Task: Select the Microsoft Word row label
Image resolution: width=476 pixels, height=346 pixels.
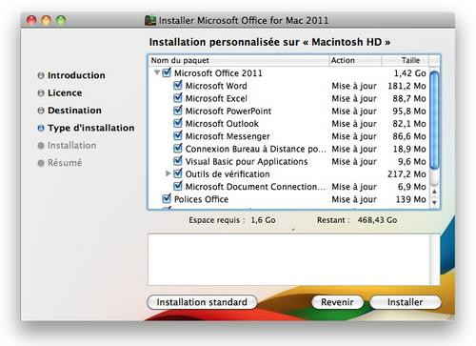Action: 216,86
